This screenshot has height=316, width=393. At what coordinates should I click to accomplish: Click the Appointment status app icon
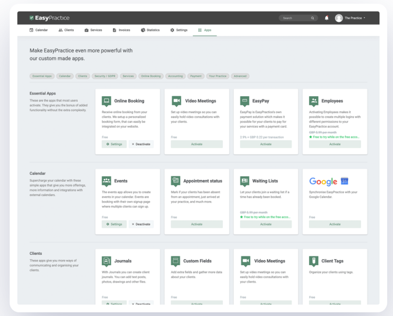(175, 181)
